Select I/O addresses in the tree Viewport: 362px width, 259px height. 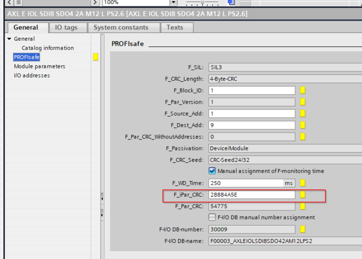pyautogui.click(x=32, y=76)
